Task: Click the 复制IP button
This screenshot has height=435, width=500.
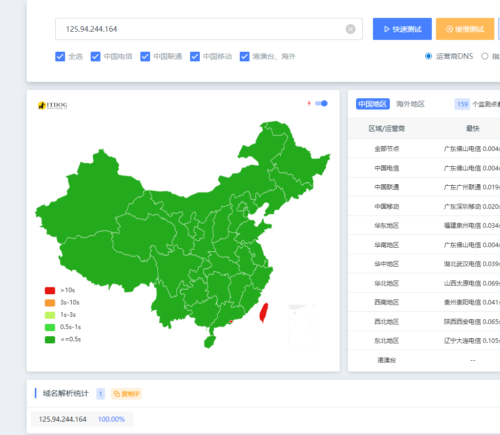Action: click(x=126, y=394)
